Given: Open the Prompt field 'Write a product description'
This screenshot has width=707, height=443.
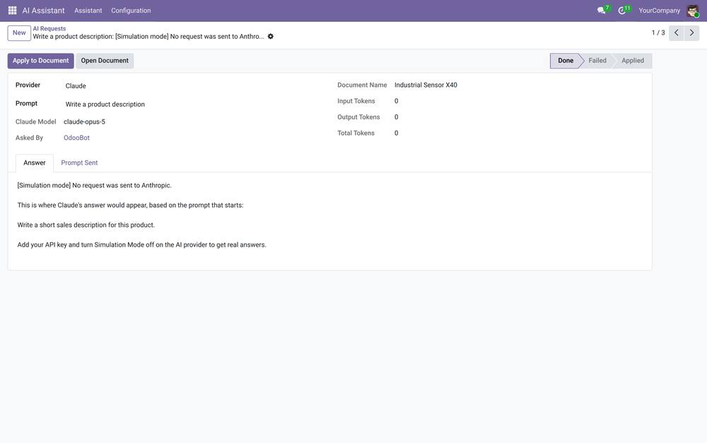Looking at the screenshot, I should pyautogui.click(x=105, y=104).
